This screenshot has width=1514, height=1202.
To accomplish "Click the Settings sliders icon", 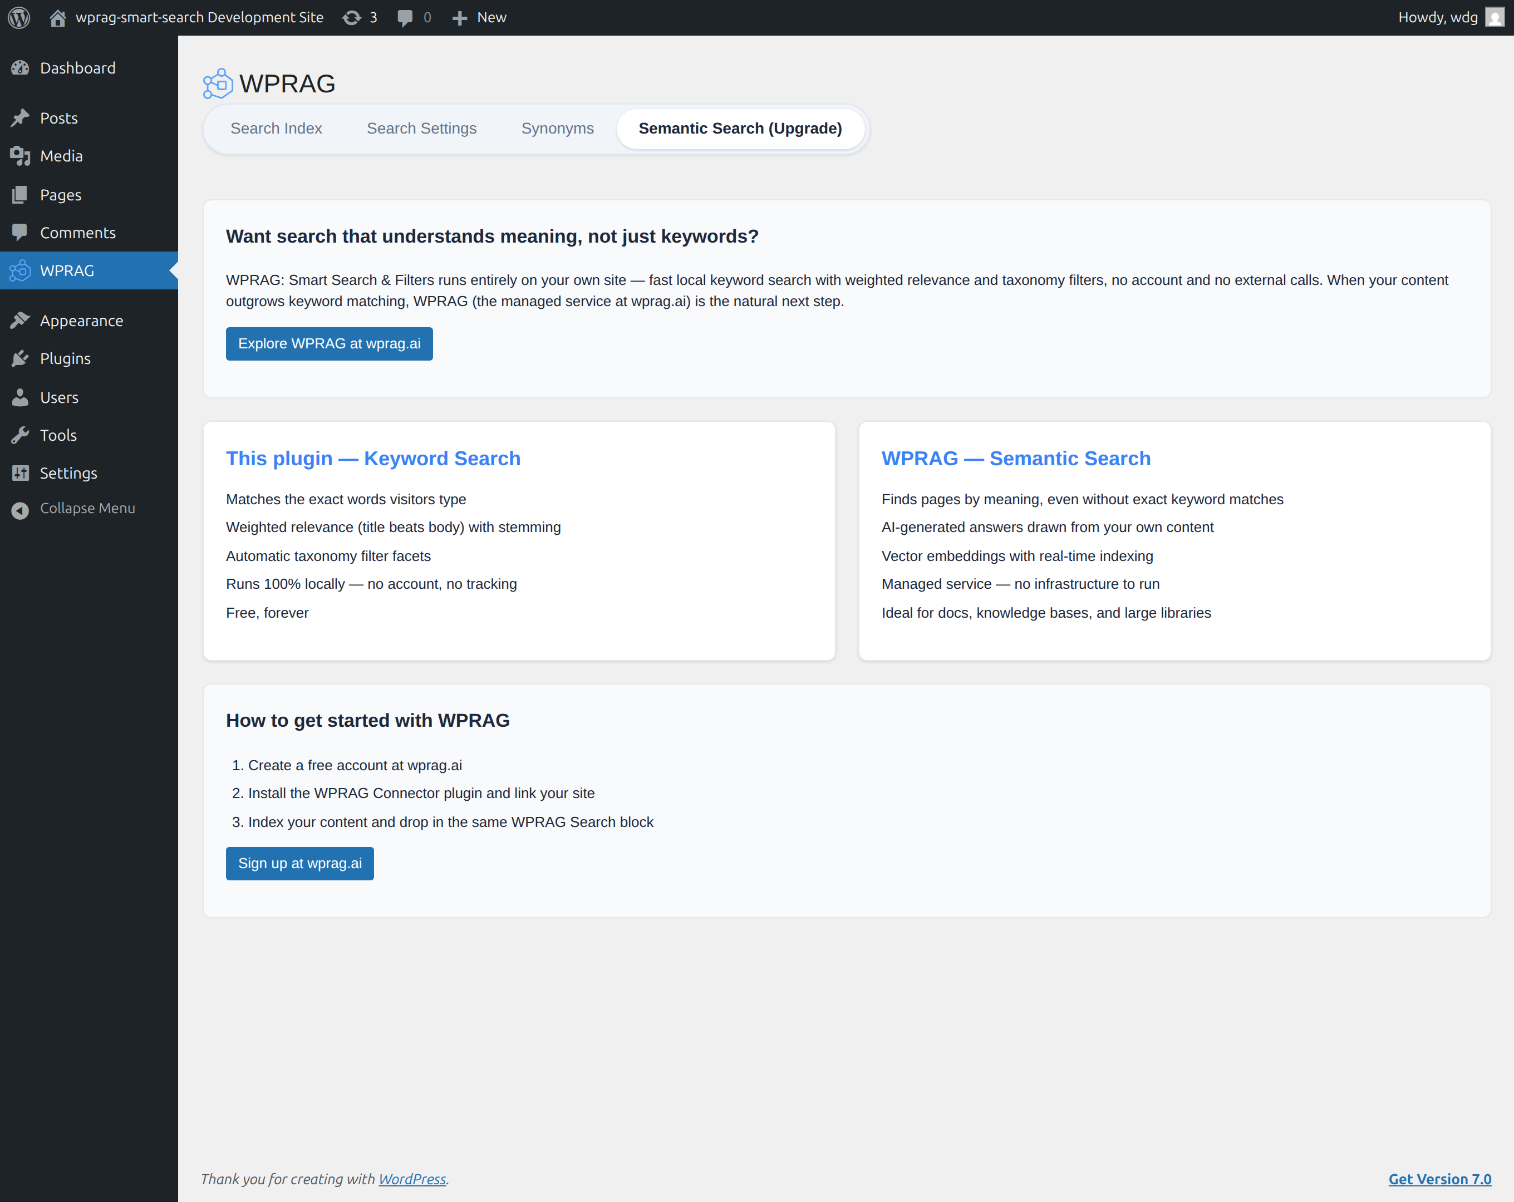I will click(x=21, y=473).
